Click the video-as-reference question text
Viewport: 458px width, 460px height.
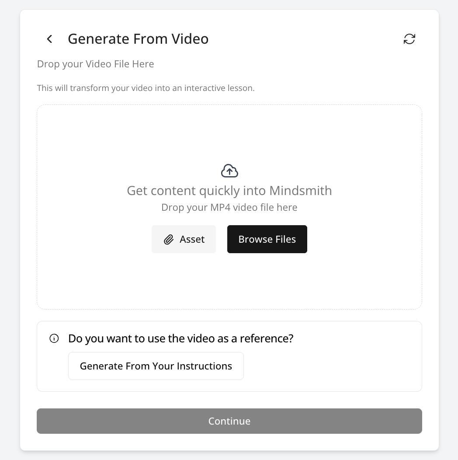181,338
